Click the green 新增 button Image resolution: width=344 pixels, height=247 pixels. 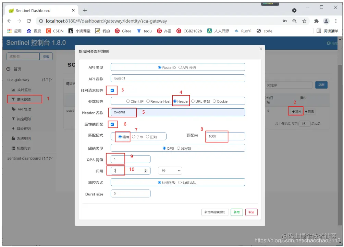[236, 212]
